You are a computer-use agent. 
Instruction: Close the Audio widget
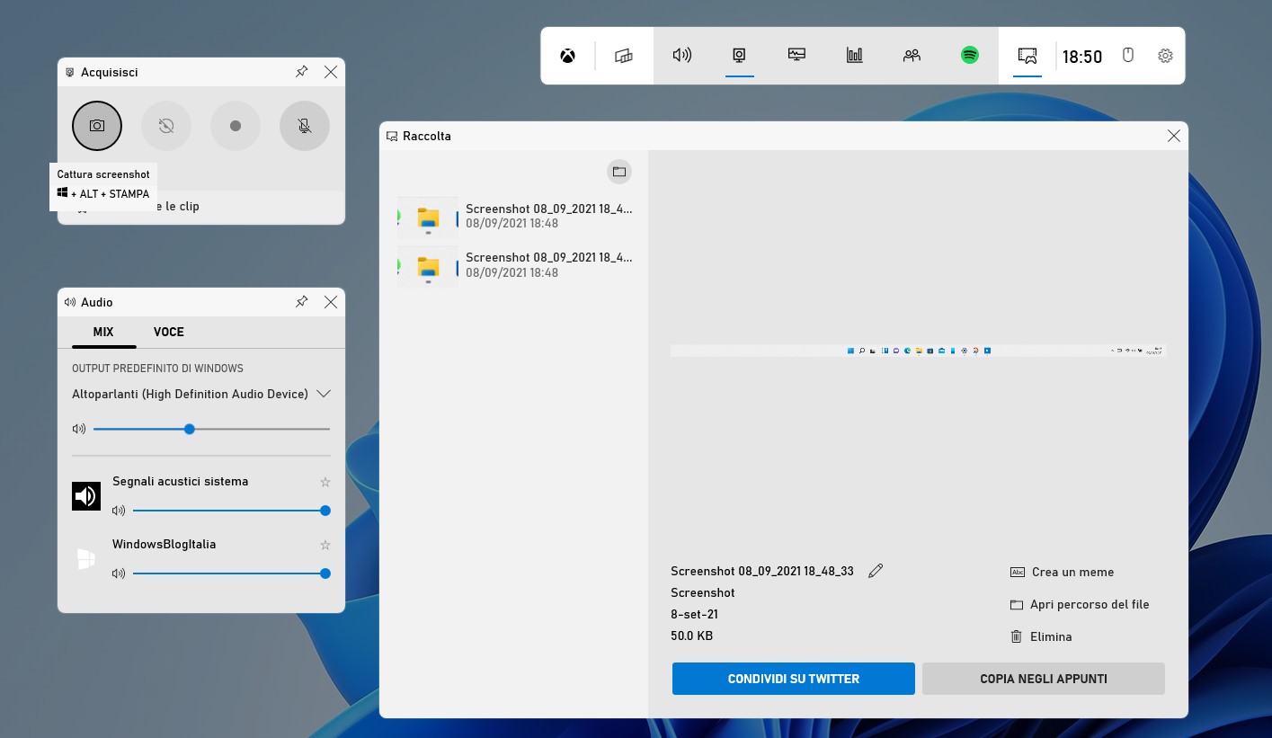tap(331, 302)
